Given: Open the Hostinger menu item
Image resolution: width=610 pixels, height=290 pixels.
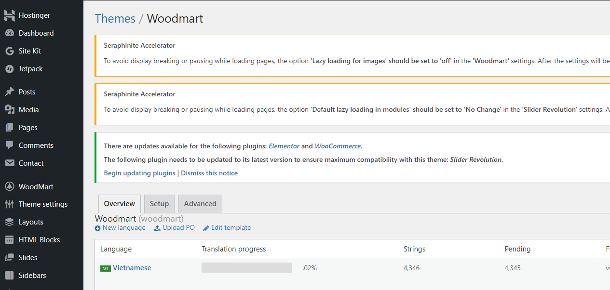Looking at the screenshot, I should coord(41,15).
